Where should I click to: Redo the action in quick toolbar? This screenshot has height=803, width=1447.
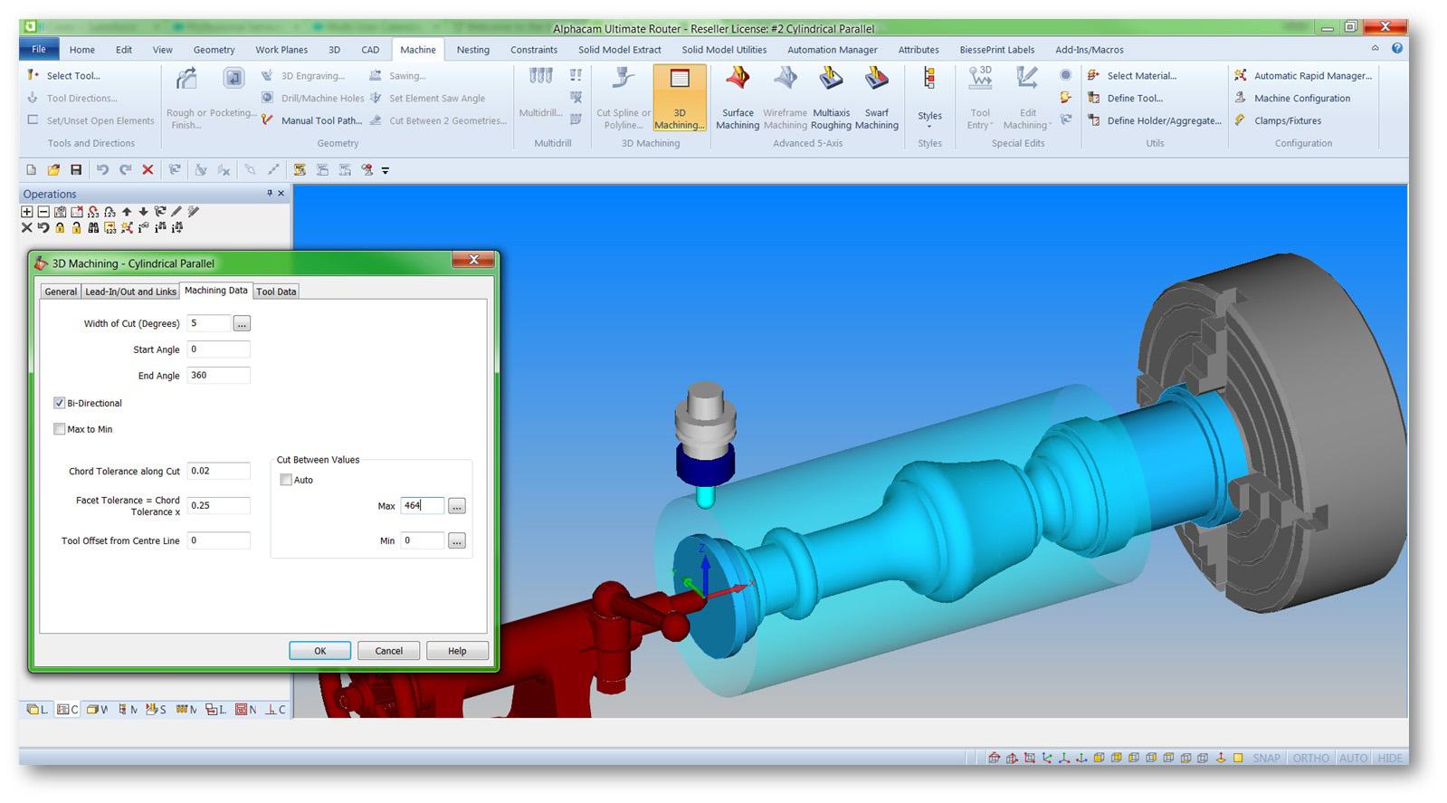125,170
